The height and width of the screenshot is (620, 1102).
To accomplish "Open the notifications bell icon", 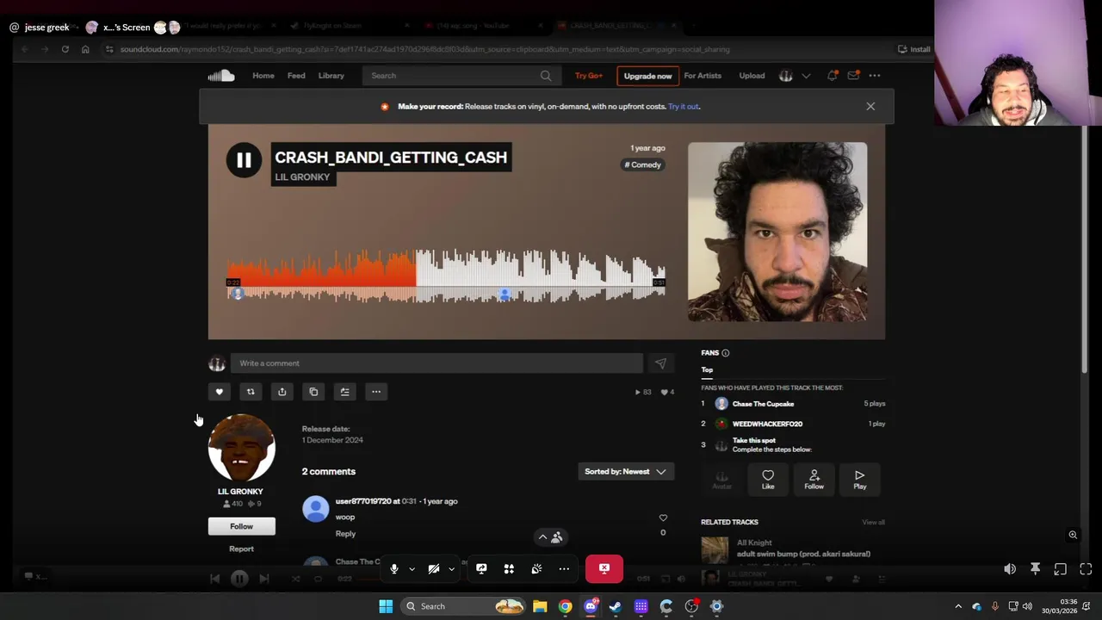I will click(x=832, y=76).
